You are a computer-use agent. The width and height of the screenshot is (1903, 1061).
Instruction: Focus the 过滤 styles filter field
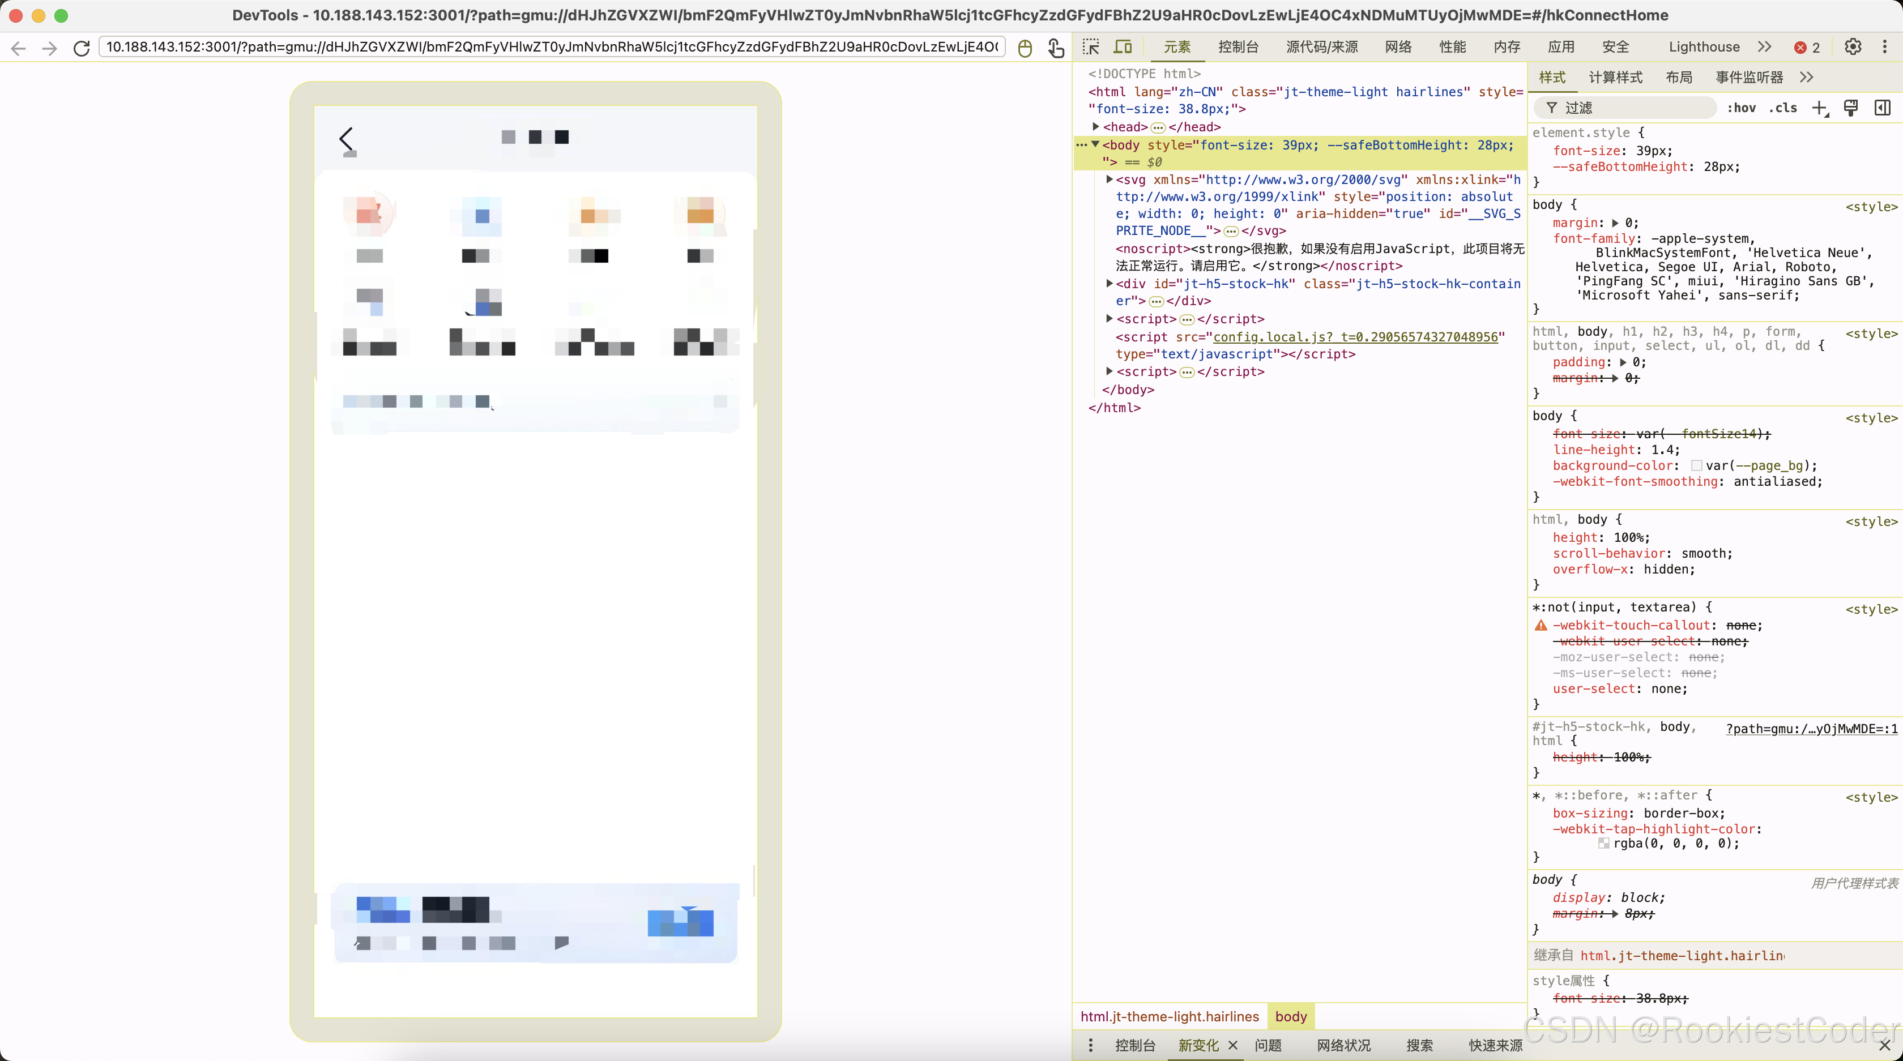[1625, 108]
